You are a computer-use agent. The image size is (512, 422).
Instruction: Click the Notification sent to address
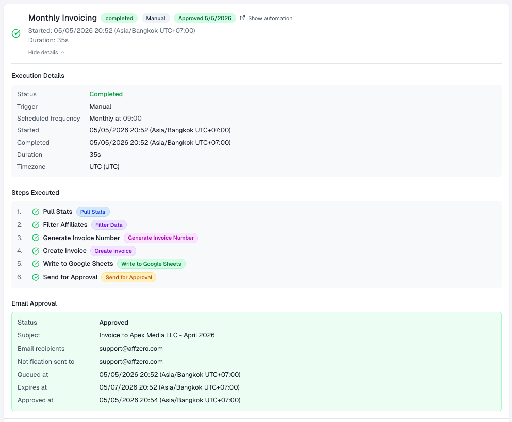pos(131,362)
